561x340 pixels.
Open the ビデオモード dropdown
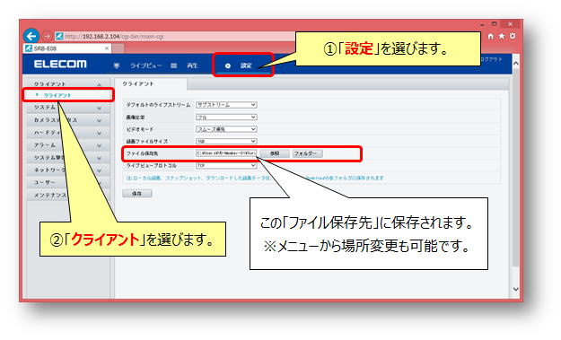pos(226,129)
